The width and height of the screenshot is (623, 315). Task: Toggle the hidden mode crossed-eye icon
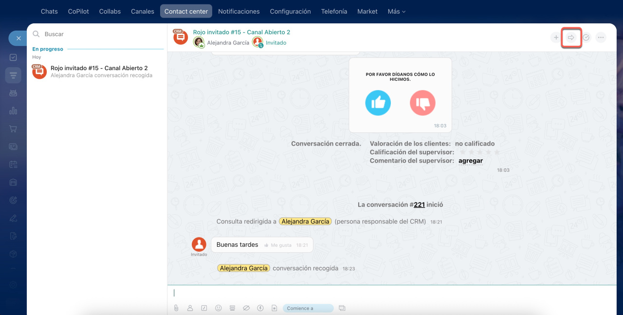point(246,308)
